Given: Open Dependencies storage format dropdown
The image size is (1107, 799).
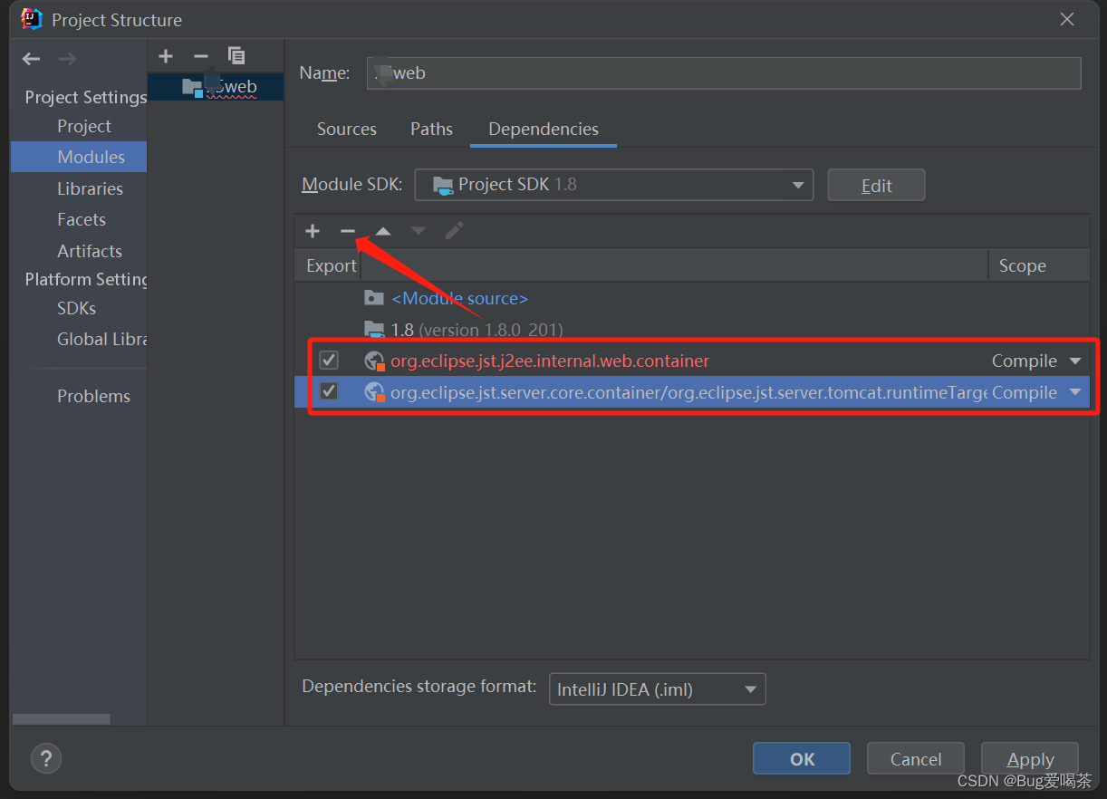Looking at the screenshot, I should click(x=658, y=689).
